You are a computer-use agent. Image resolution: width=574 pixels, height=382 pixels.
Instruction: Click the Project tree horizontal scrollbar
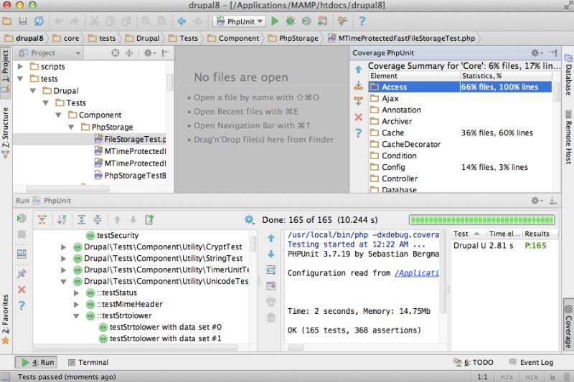(x=67, y=189)
